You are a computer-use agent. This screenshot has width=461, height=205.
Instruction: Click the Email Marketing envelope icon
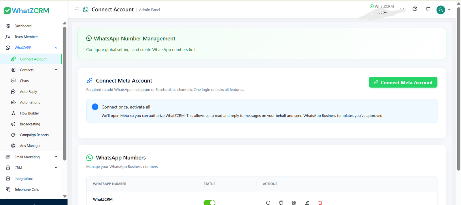tap(8, 157)
